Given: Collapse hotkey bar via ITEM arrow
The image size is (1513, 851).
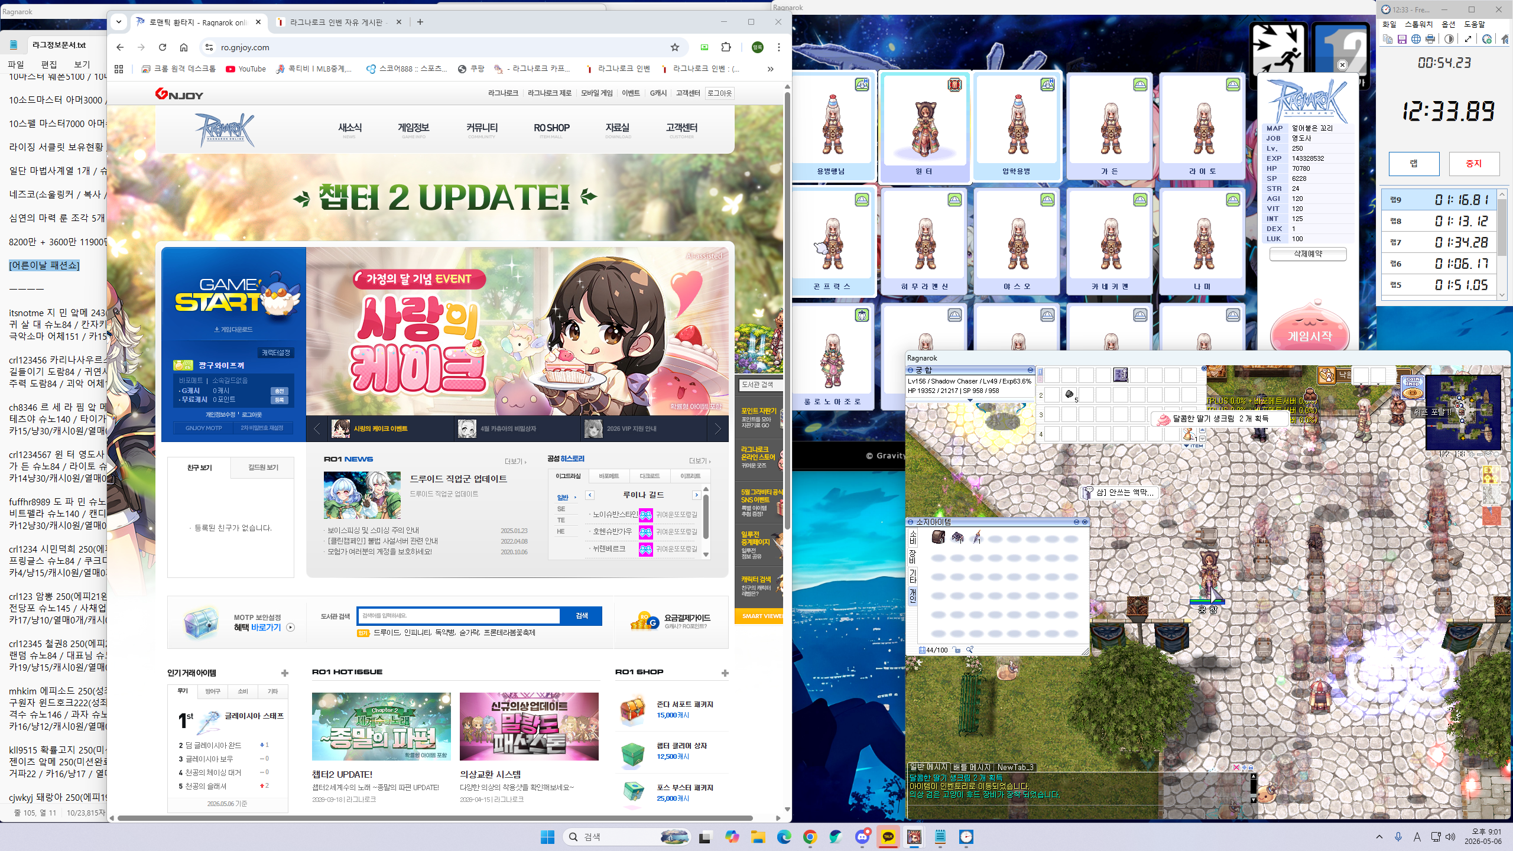Looking at the screenshot, I should click(1194, 446).
